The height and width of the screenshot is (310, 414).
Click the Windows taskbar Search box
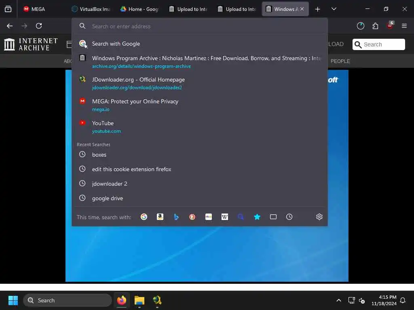coord(68,300)
